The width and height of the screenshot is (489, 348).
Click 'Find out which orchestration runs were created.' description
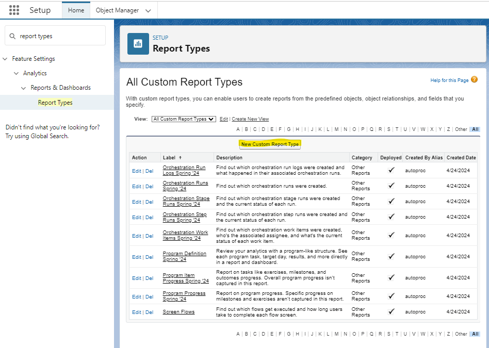coord(271,186)
